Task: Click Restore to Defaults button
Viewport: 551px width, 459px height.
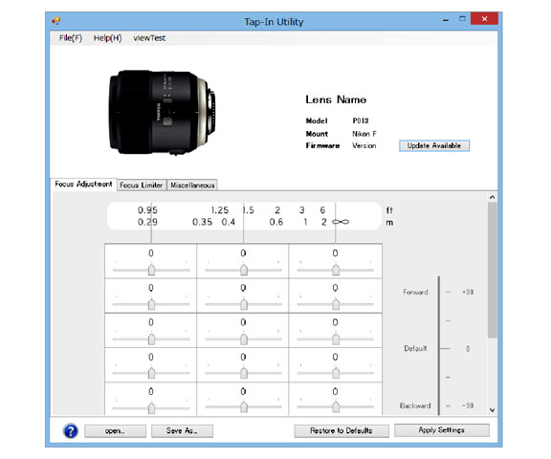Action: (342, 430)
